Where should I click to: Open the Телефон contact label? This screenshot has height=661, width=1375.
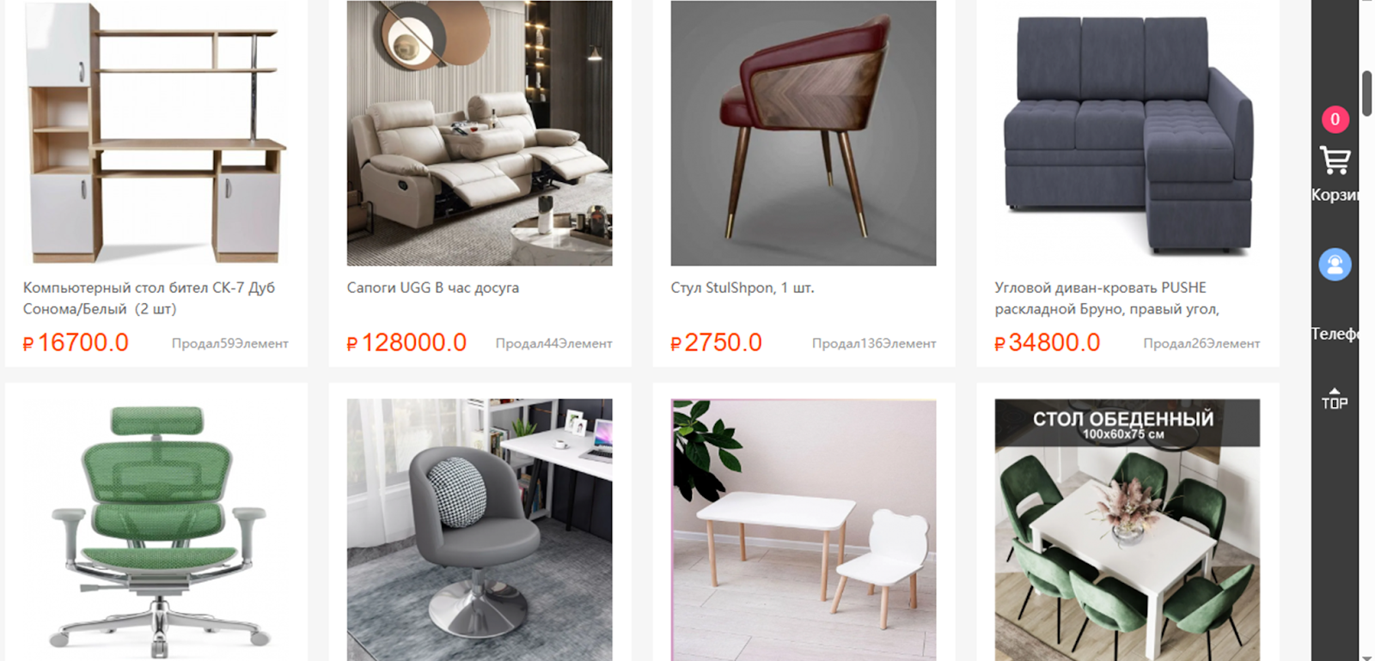point(1335,334)
